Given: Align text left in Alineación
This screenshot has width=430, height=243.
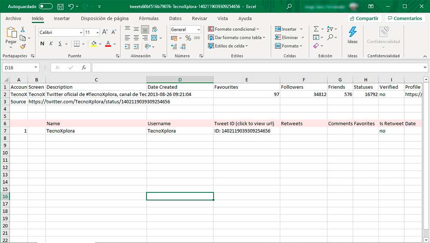Looking at the screenshot, I should [x=128, y=38].
